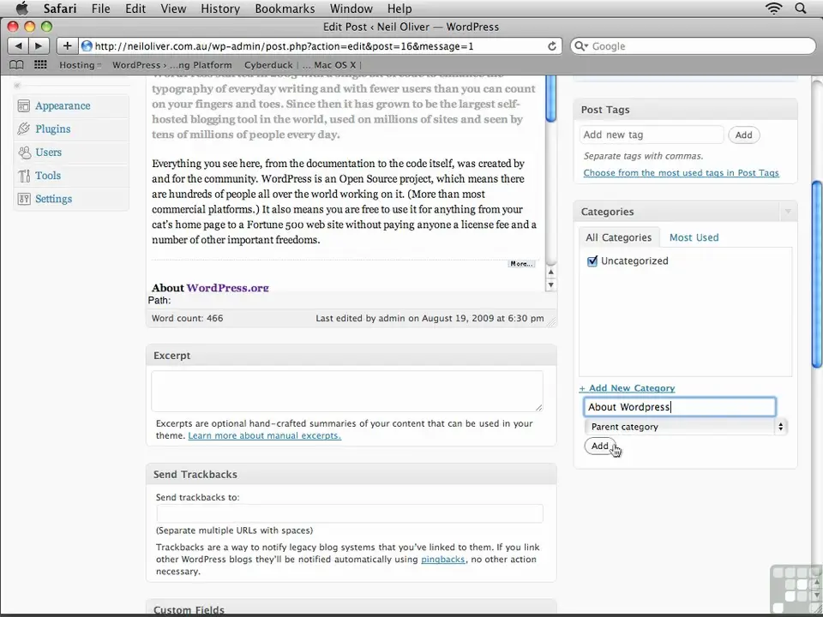
Task: Click the Send Trackbacks panel header
Action: tap(351, 474)
